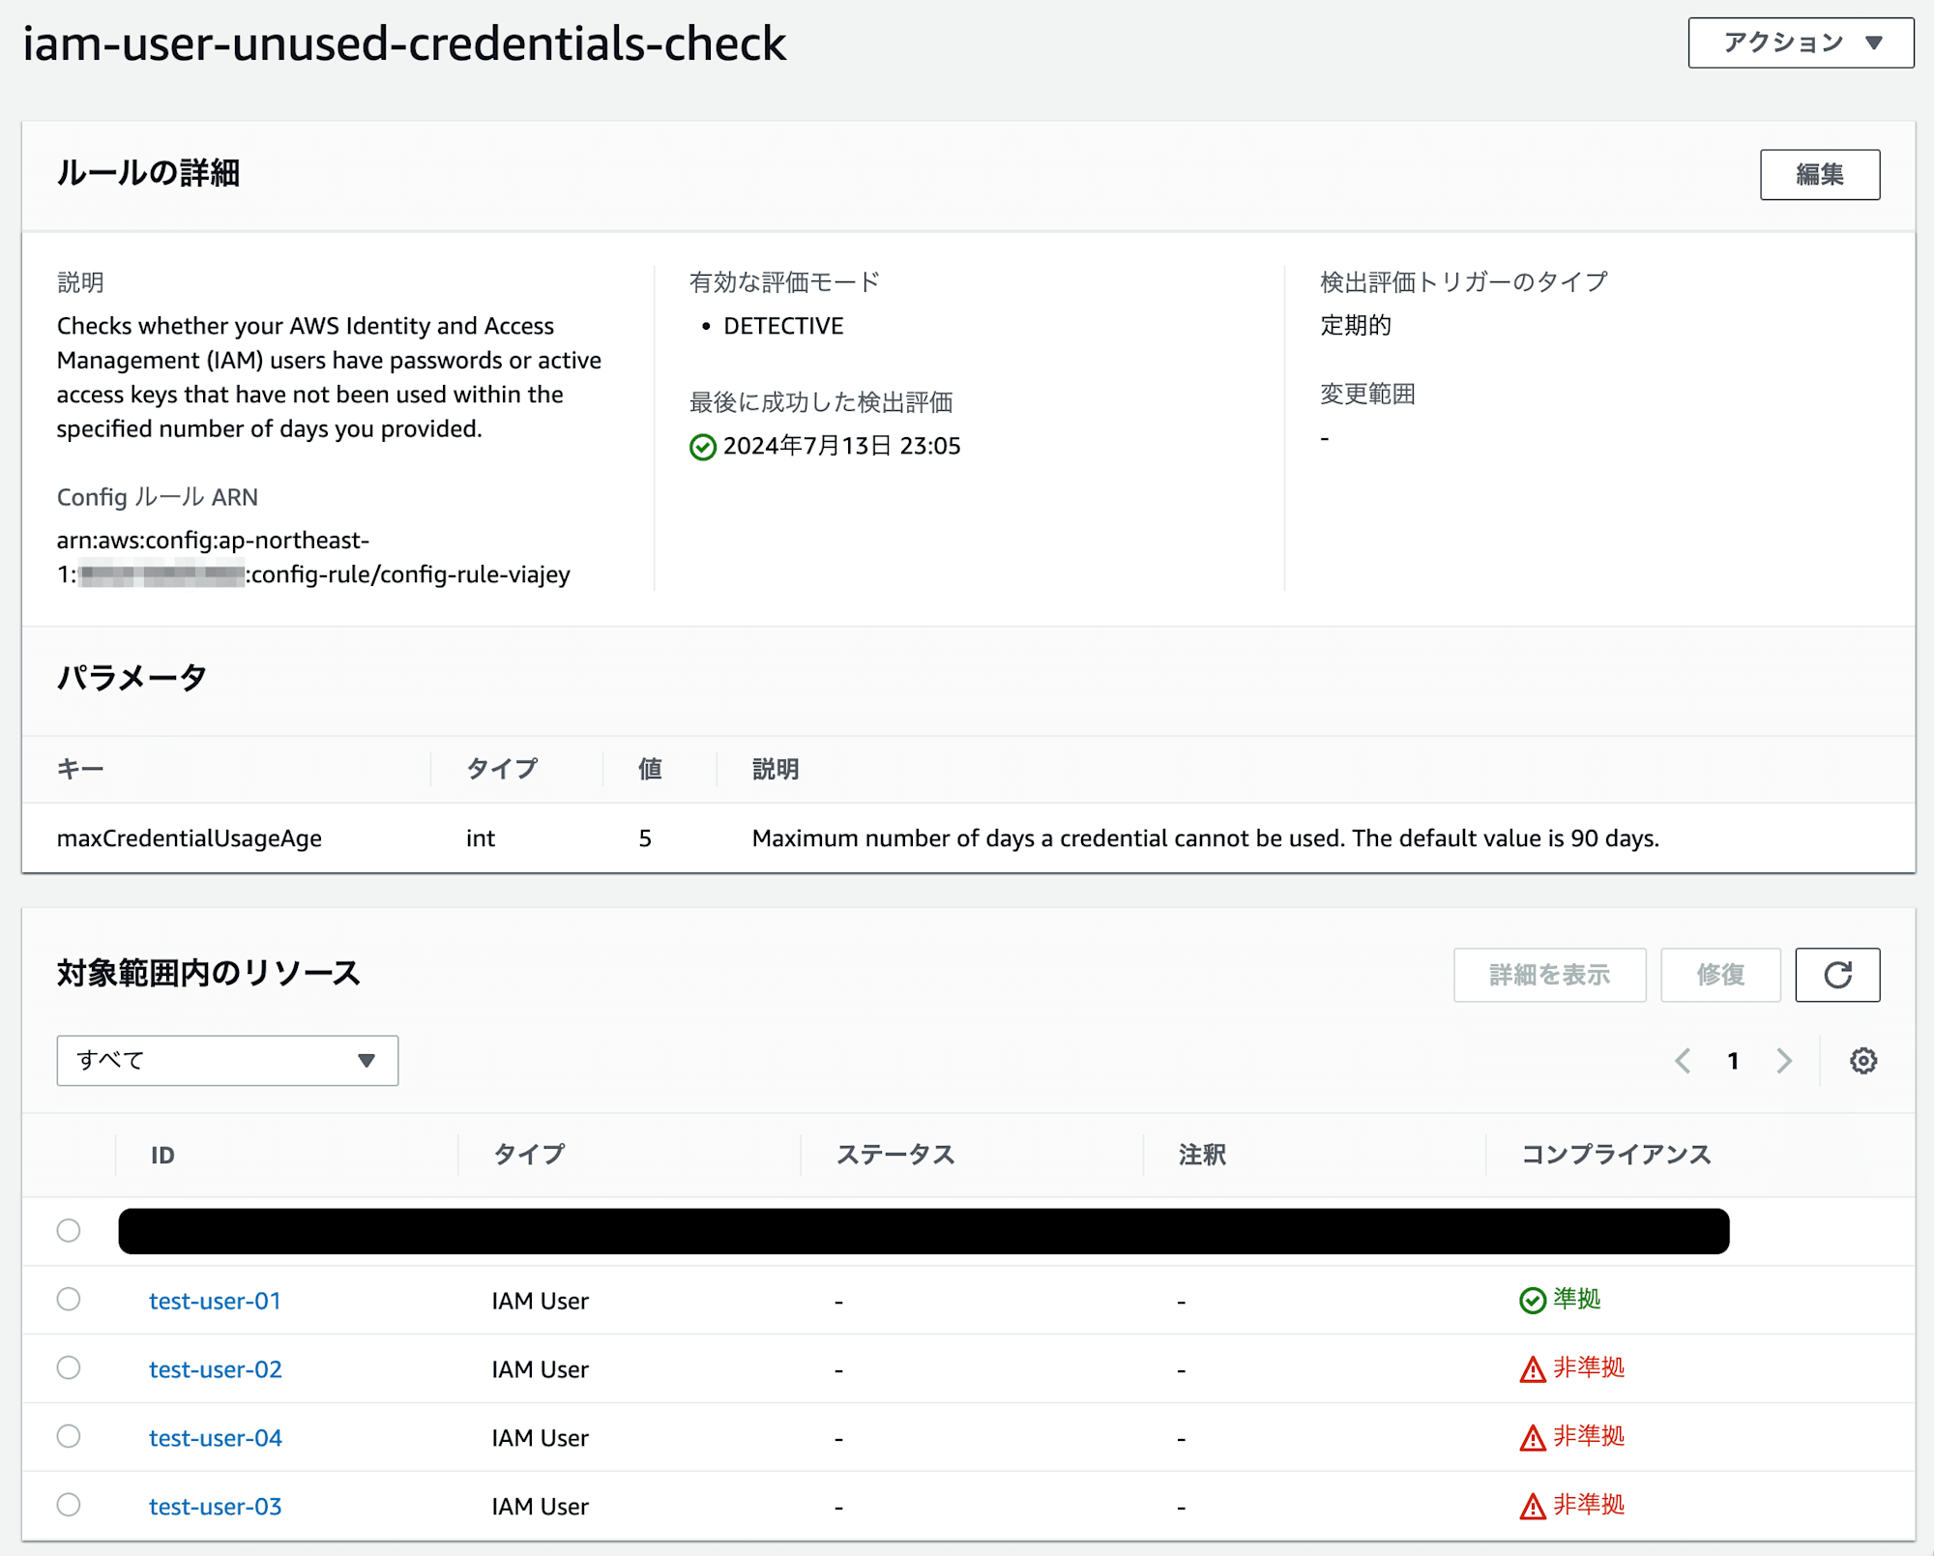This screenshot has width=1934, height=1556.
Task: Click the 定期的 trigger type value
Action: click(1356, 325)
